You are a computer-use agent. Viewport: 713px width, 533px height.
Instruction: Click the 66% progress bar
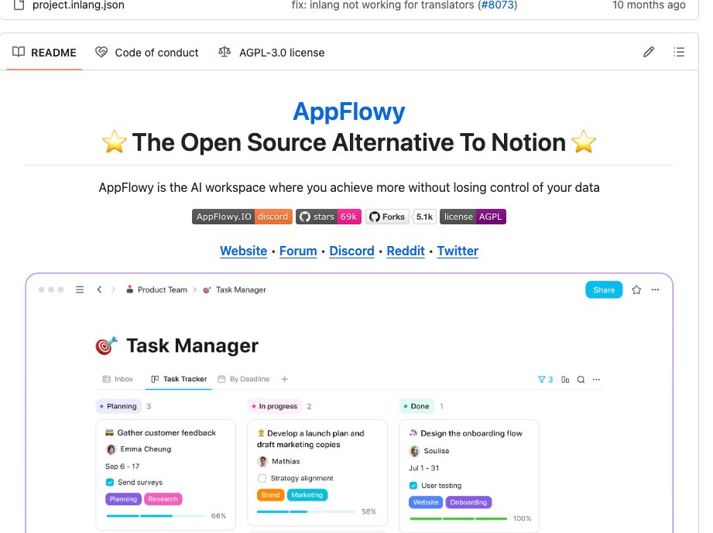tap(156, 516)
